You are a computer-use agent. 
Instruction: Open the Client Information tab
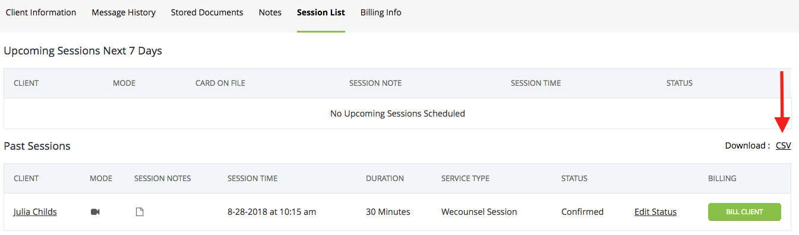(41, 12)
